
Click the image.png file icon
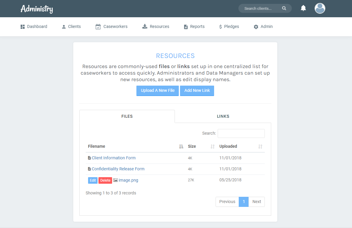[115, 180]
